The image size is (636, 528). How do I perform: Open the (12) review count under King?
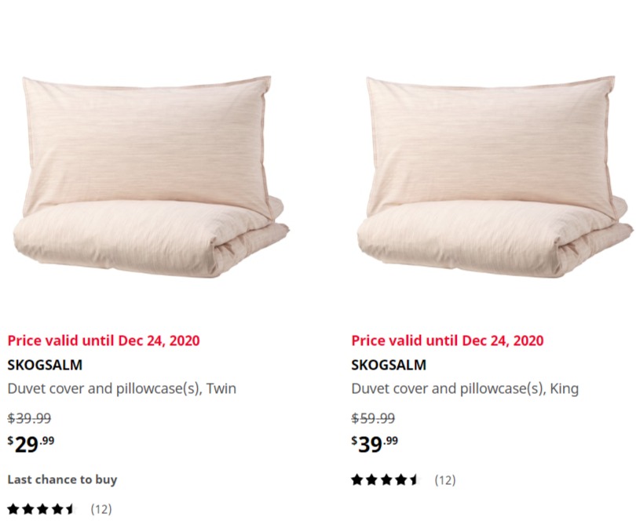pos(445,480)
